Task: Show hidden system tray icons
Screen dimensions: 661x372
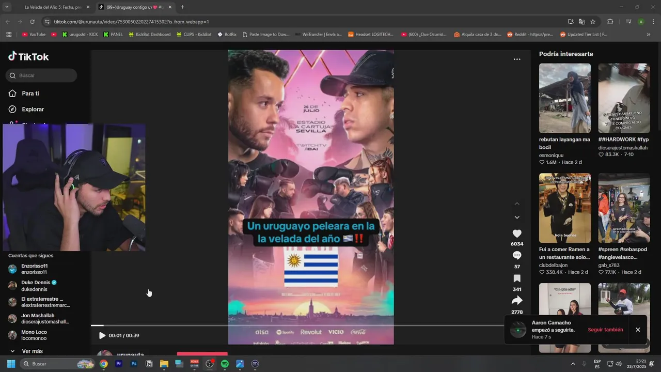Action: pos(573,364)
